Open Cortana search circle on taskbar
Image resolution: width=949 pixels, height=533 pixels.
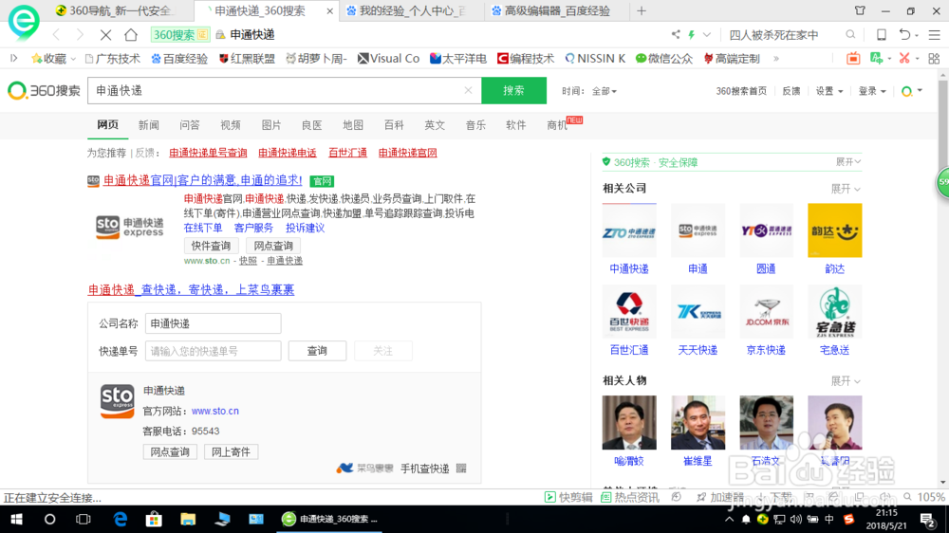49,519
